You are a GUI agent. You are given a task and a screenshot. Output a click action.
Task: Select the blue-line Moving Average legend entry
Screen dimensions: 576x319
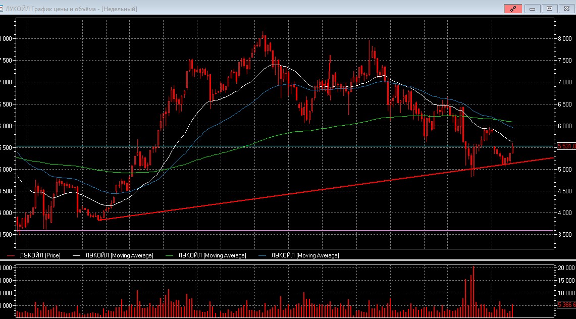coord(305,255)
